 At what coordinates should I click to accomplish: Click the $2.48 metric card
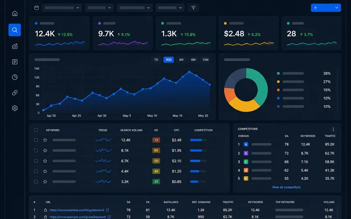tap(248, 33)
